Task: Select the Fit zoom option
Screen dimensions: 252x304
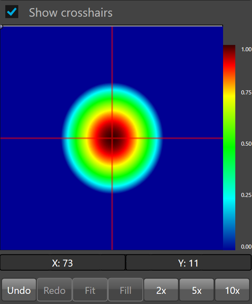Action: click(90, 290)
